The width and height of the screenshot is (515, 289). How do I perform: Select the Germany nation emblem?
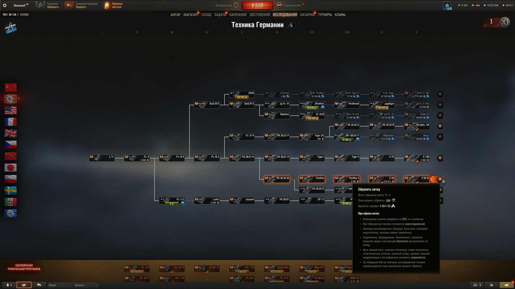tap(11, 99)
